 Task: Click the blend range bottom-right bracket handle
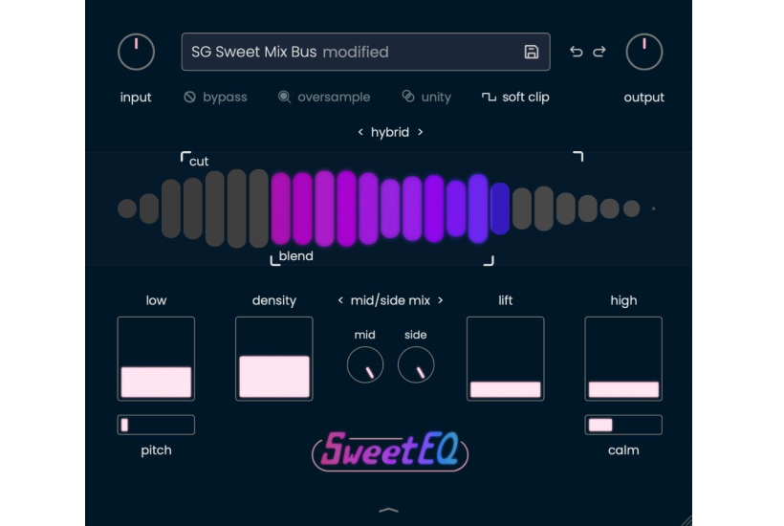pyautogui.click(x=489, y=260)
